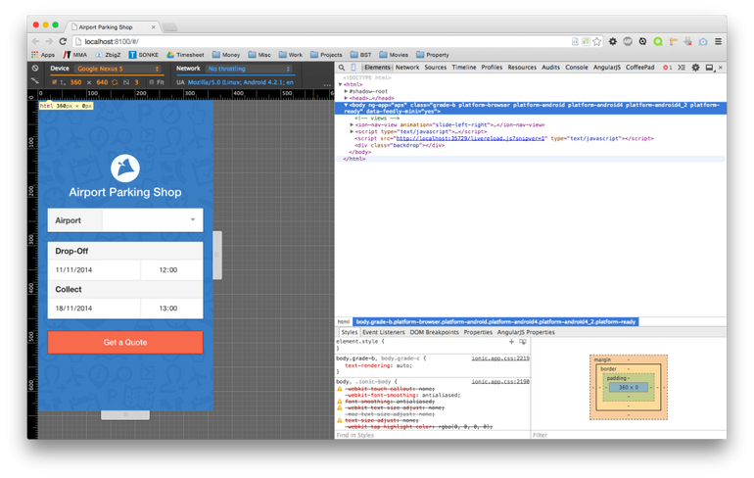Click the blue camera extension icon
Image resolution: width=754 pixels, height=478 pixels.
pos(703,42)
